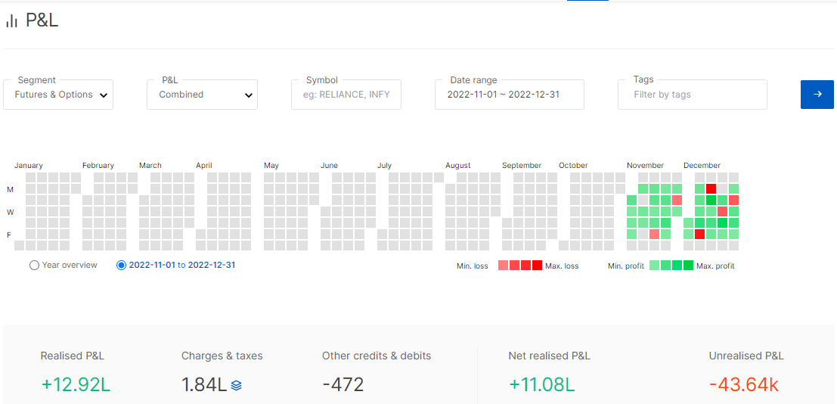This screenshot has height=404, width=837.
Task: Open the Segment dropdown showing Futures & Options
Action: click(x=58, y=95)
